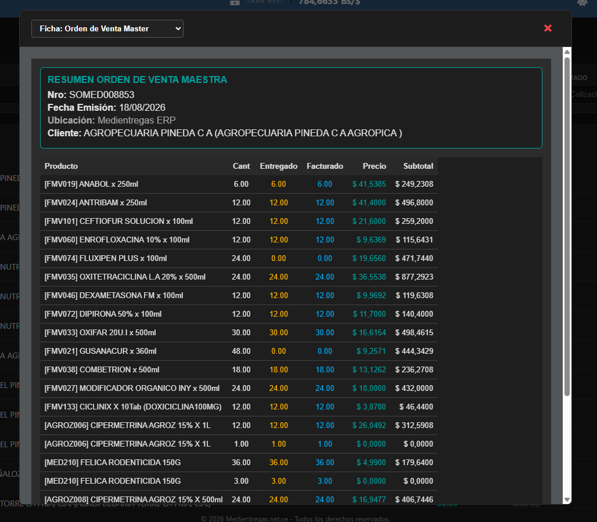Click ANABOL subtotal $ 249,2308

[414, 184]
